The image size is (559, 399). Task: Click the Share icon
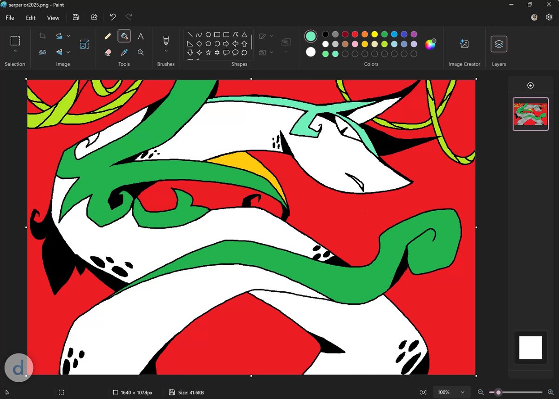[x=94, y=17]
